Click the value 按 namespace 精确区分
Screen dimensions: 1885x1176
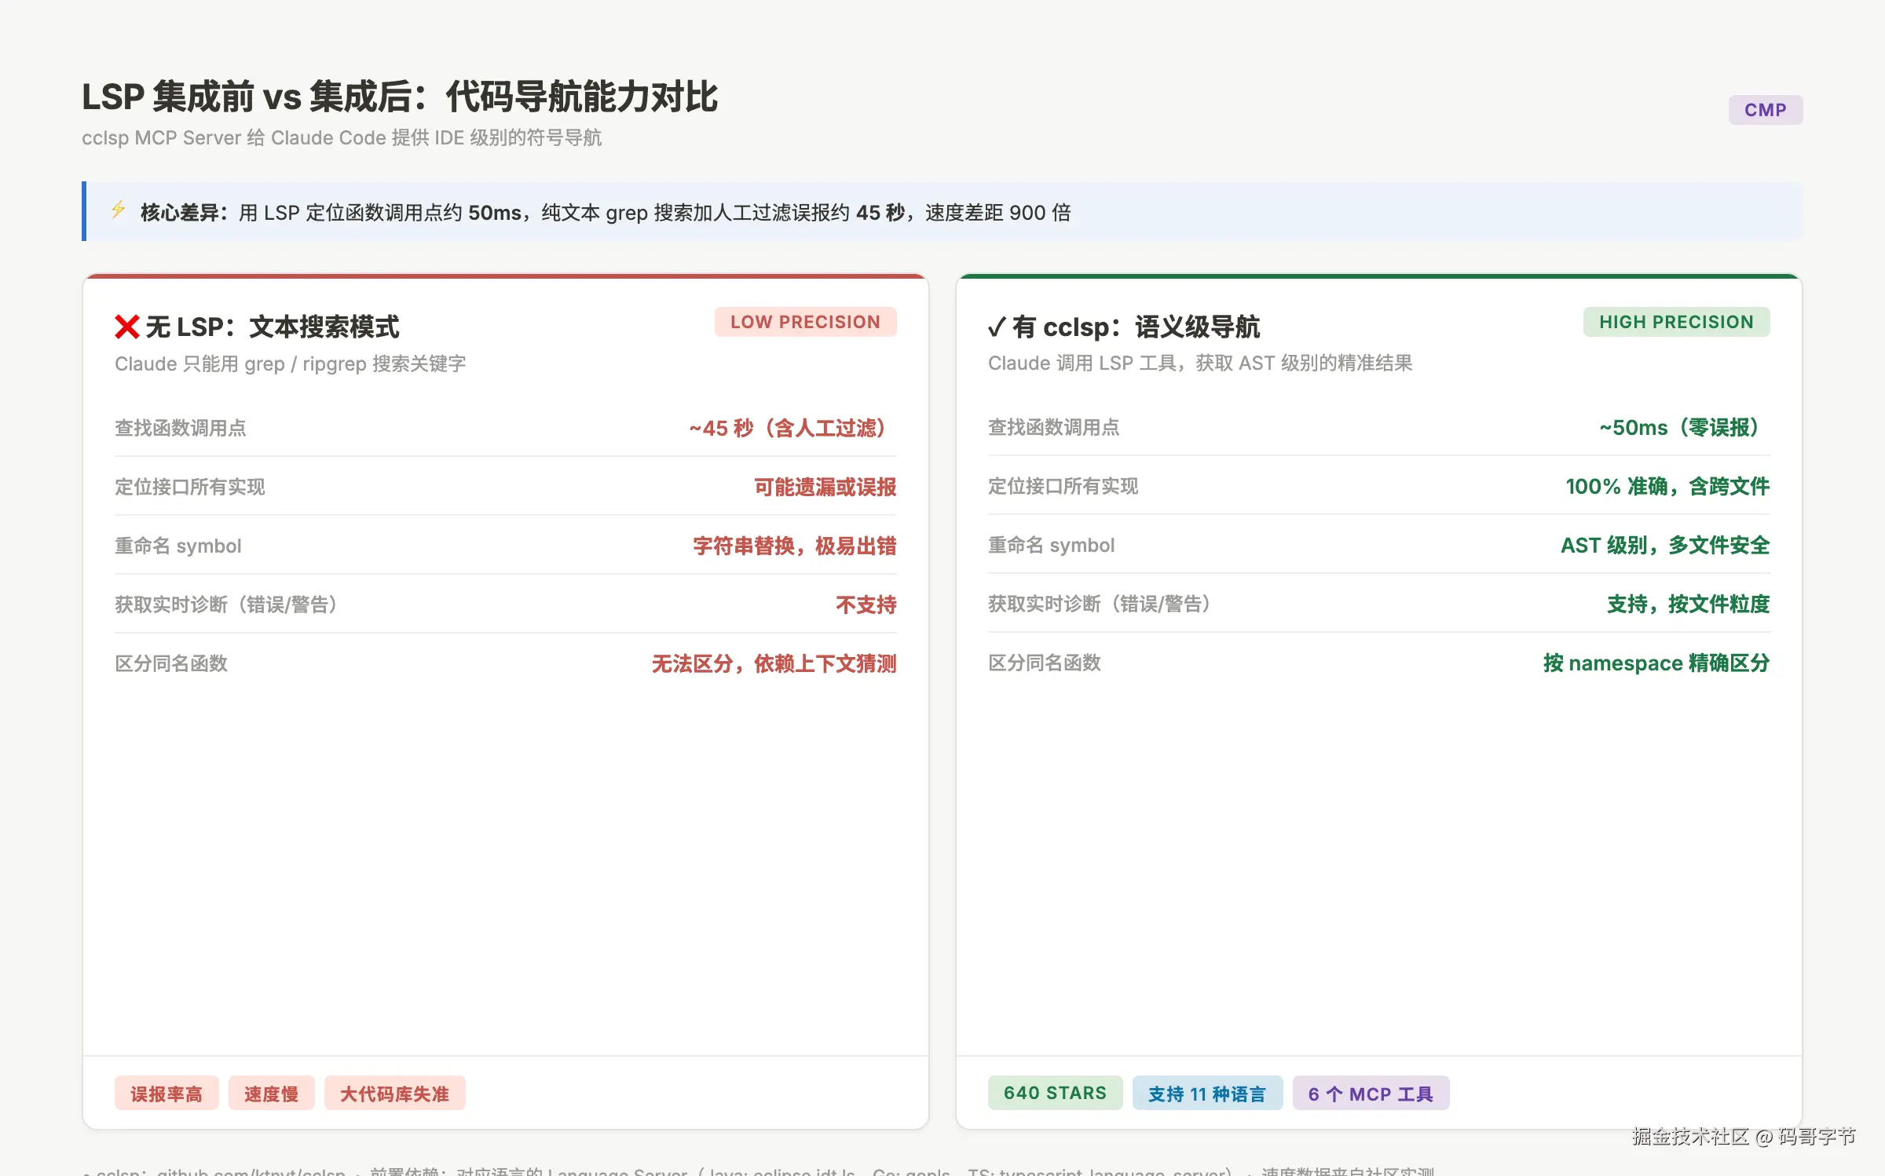1656,663
